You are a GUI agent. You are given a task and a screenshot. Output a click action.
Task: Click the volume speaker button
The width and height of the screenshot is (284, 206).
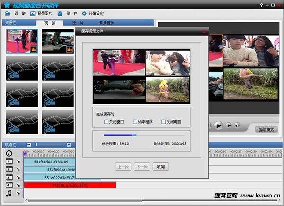(x=237, y=125)
